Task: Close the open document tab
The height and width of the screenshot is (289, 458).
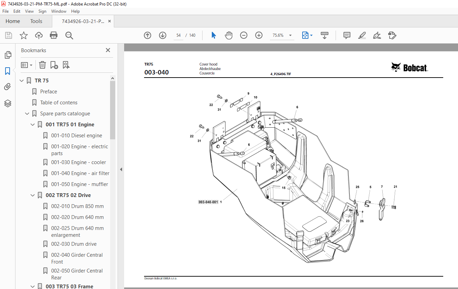Action: [110, 21]
